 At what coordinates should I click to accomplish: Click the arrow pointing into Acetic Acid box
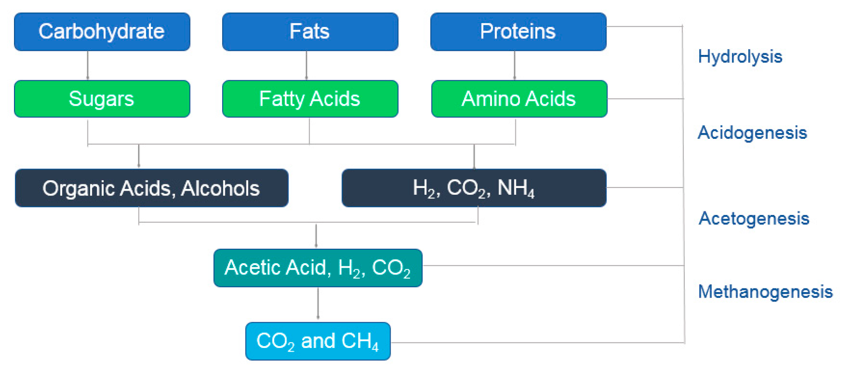click(316, 236)
